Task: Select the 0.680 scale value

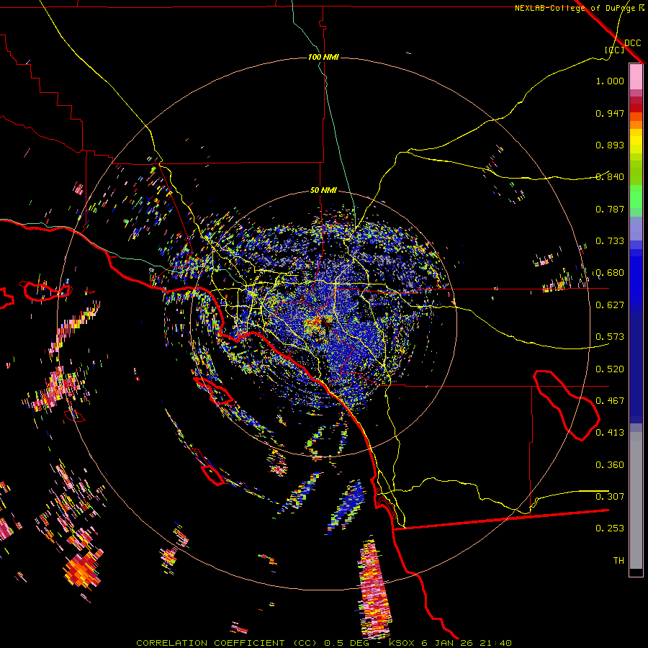Action: (x=610, y=273)
